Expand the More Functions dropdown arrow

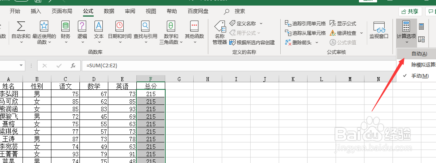pos(195,42)
